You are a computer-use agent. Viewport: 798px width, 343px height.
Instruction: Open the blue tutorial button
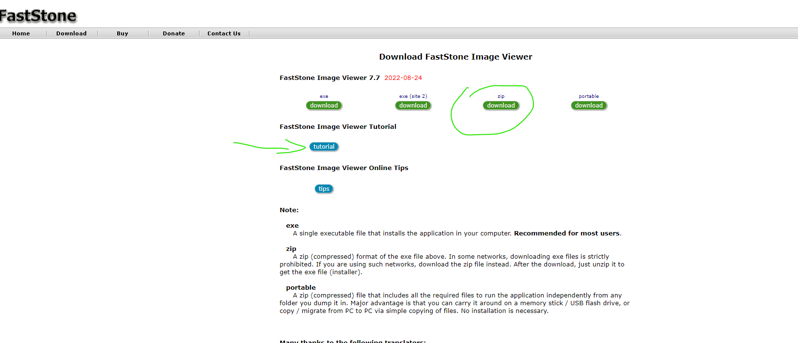tap(324, 147)
